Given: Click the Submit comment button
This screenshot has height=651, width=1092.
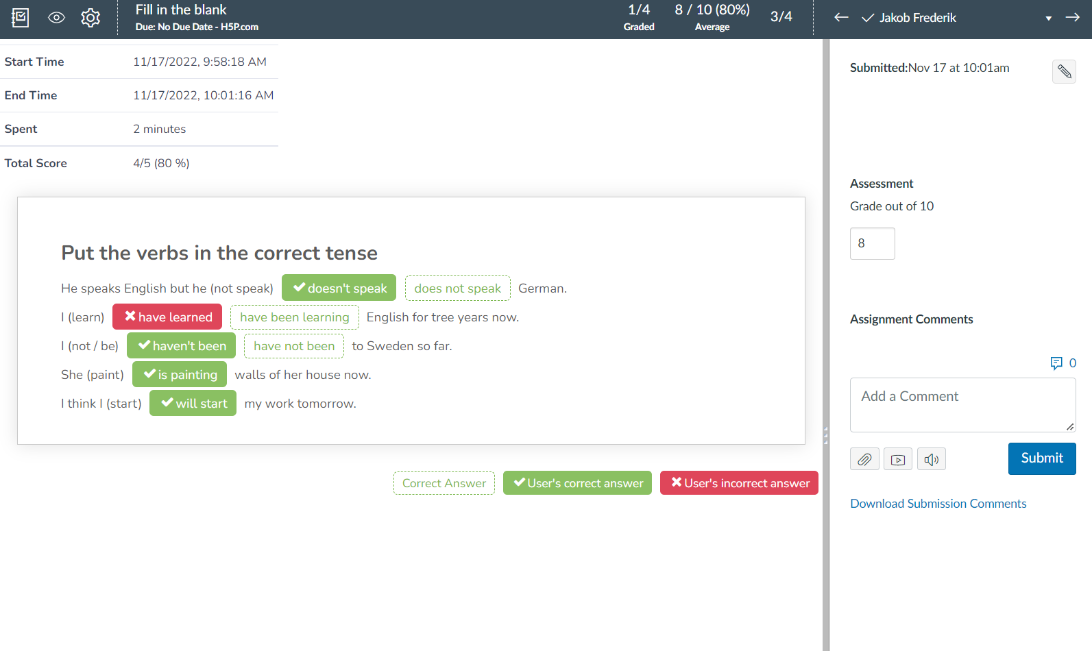Looking at the screenshot, I should (x=1042, y=458).
